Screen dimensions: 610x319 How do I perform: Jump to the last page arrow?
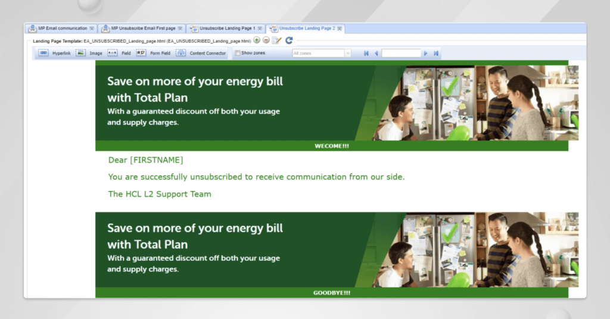[x=436, y=53]
